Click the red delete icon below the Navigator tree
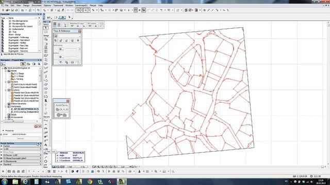This screenshot has height=185, width=330. (40, 126)
